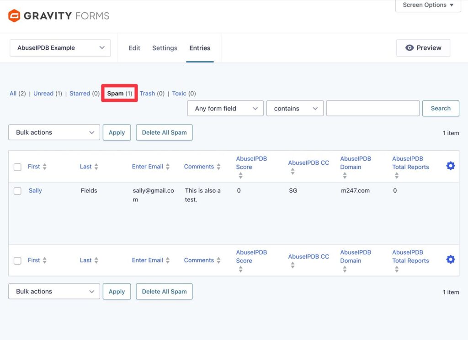Viewport: 468px width, 340px height.
Task: Open column settings gear in table footer
Action: tap(450, 259)
